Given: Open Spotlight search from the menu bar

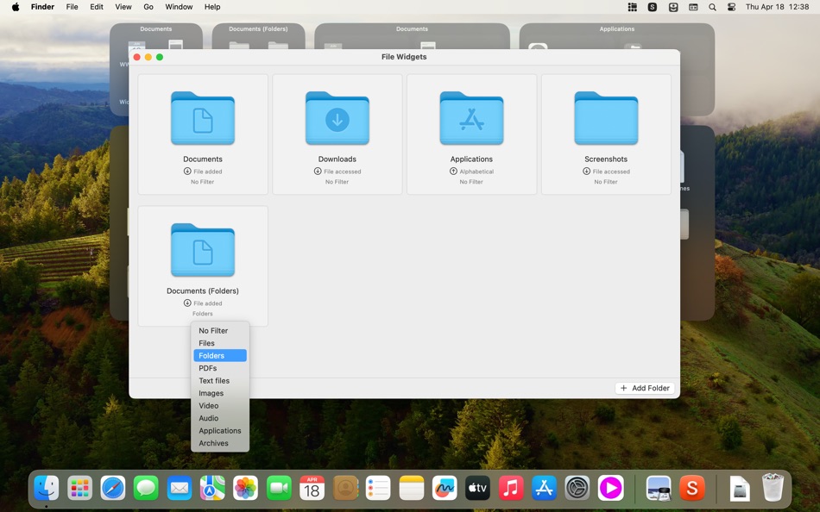Looking at the screenshot, I should 712,7.
